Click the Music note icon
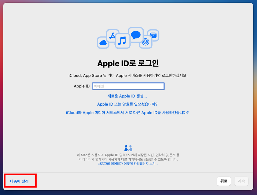257x195 pixels. (x=123, y=41)
